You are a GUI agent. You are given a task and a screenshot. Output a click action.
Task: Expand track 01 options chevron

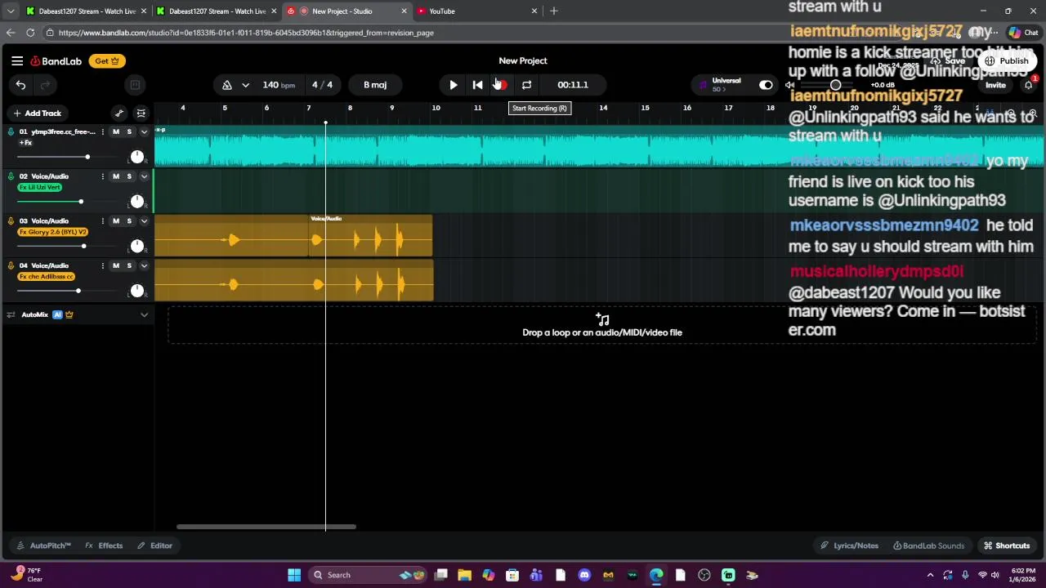[x=144, y=131]
